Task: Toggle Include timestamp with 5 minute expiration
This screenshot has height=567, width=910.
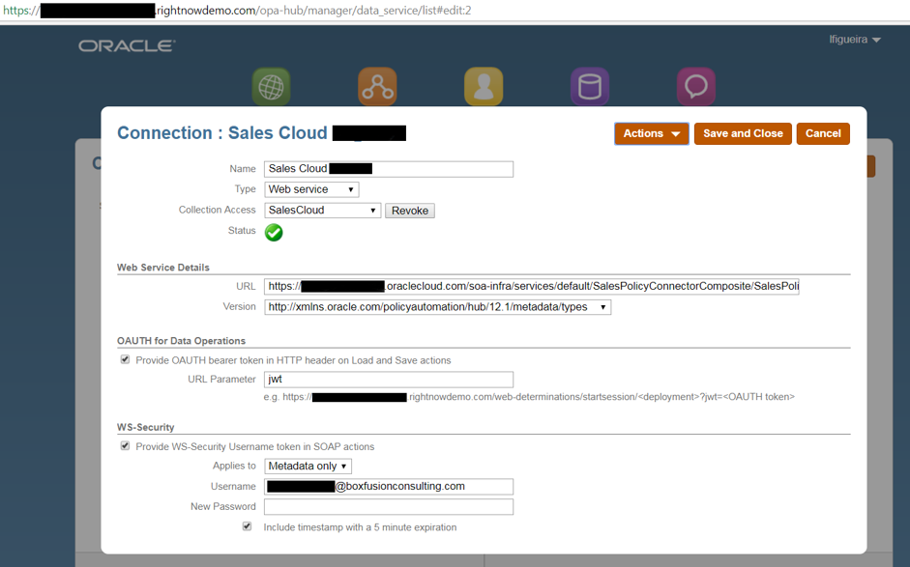Action: pyautogui.click(x=248, y=526)
